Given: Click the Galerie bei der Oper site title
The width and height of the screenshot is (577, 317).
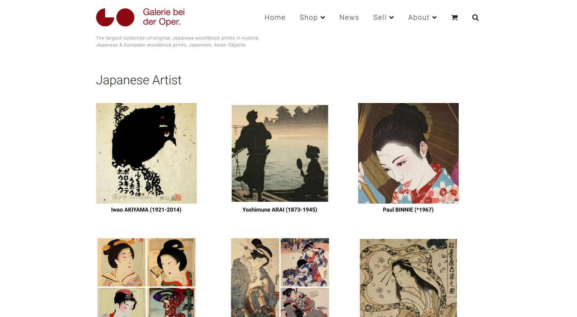Looking at the screenshot, I should (x=164, y=17).
